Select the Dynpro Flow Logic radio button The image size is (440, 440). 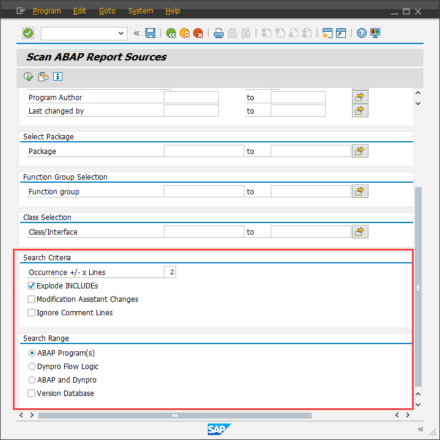(32, 367)
